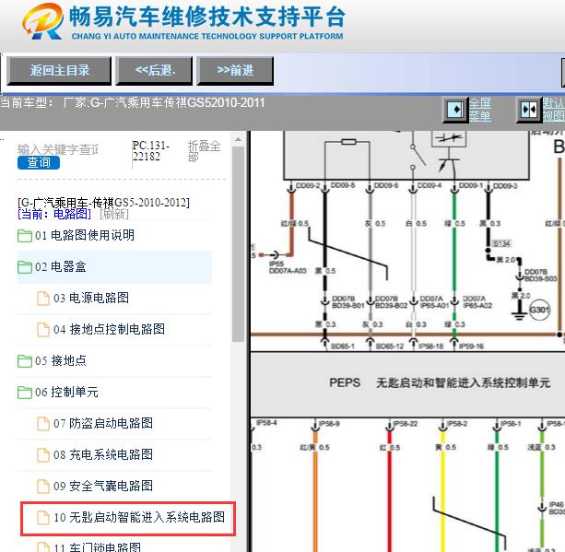565x552 pixels.
Task: Click splice label S134 in diagram
Action: pyautogui.click(x=501, y=244)
